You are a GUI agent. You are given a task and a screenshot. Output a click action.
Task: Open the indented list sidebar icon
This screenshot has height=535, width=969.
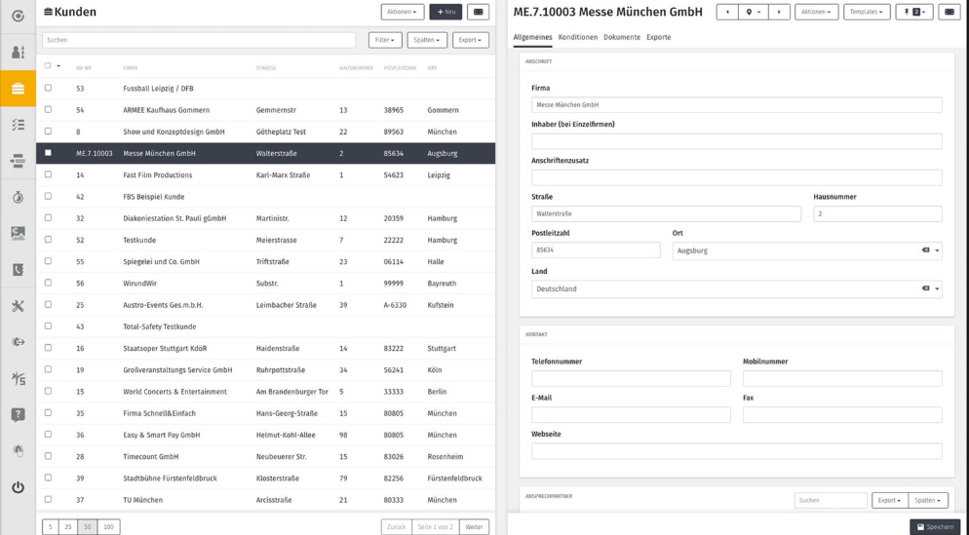click(18, 161)
